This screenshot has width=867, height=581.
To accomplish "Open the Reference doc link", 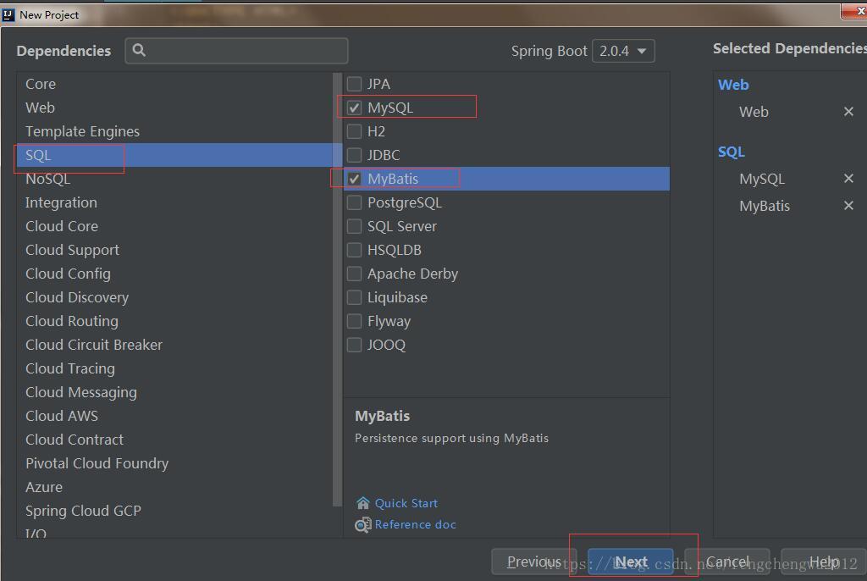I will pyautogui.click(x=415, y=524).
